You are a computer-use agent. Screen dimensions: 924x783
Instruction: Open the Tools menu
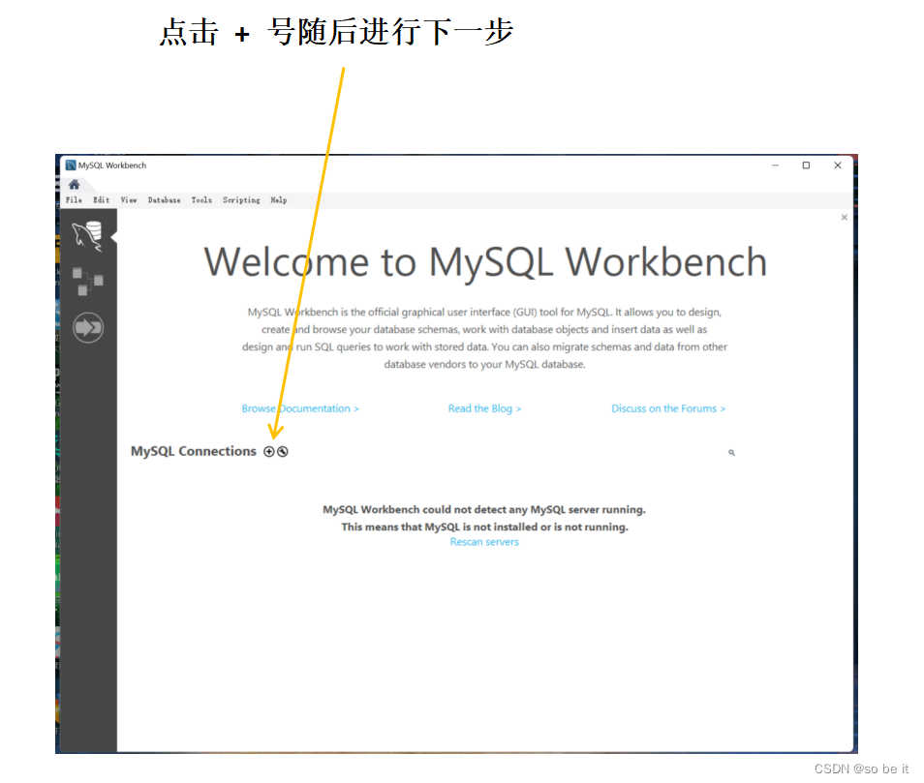tap(201, 200)
